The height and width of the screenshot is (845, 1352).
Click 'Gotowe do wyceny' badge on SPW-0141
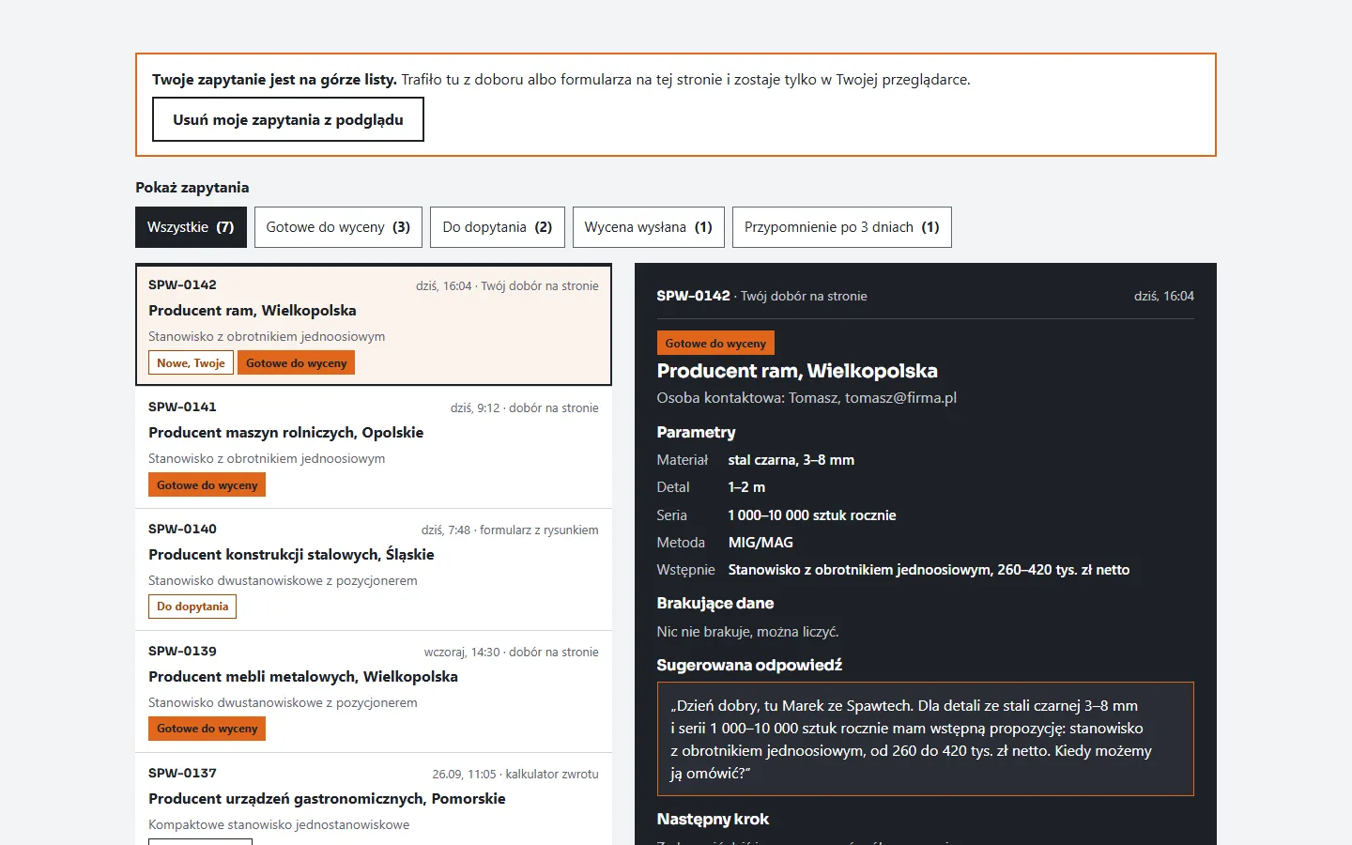(x=207, y=485)
